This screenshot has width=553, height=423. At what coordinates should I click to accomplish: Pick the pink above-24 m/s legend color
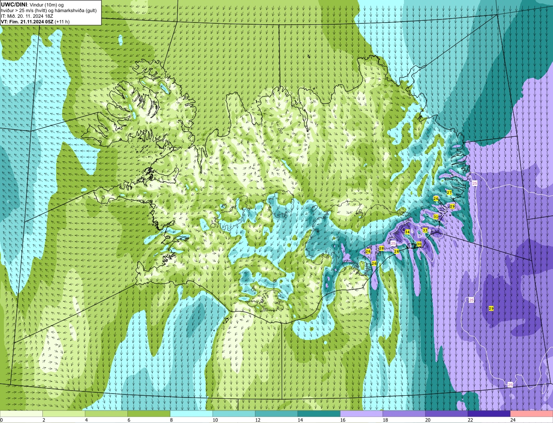(532, 413)
